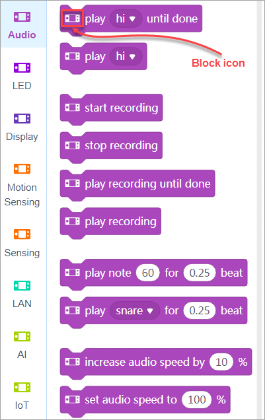Pick the play recording until done block
The width and height of the screenshot is (265, 420).
(137, 184)
